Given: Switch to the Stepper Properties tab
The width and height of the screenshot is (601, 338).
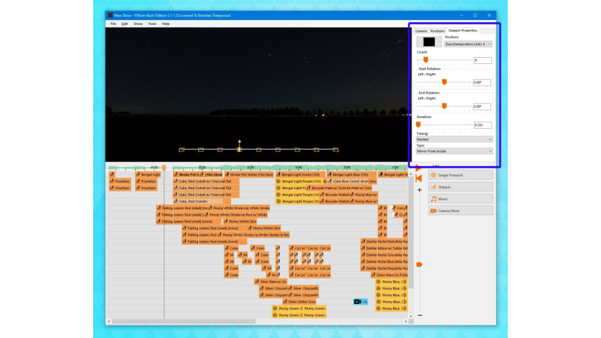Looking at the screenshot, I should pos(463,31).
